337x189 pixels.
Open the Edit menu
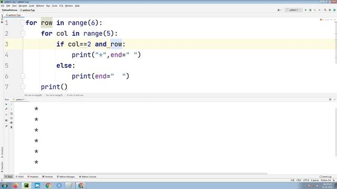point(8,6)
